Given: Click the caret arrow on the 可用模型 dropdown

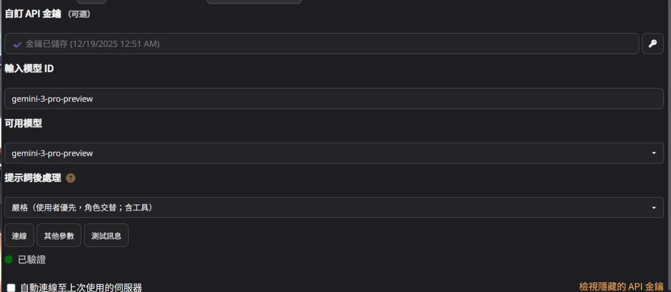Looking at the screenshot, I should (654, 153).
